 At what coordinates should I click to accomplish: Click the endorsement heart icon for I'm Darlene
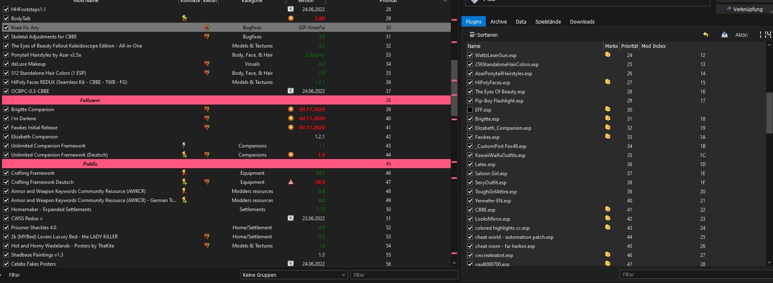pyautogui.click(x=207, y=119)
